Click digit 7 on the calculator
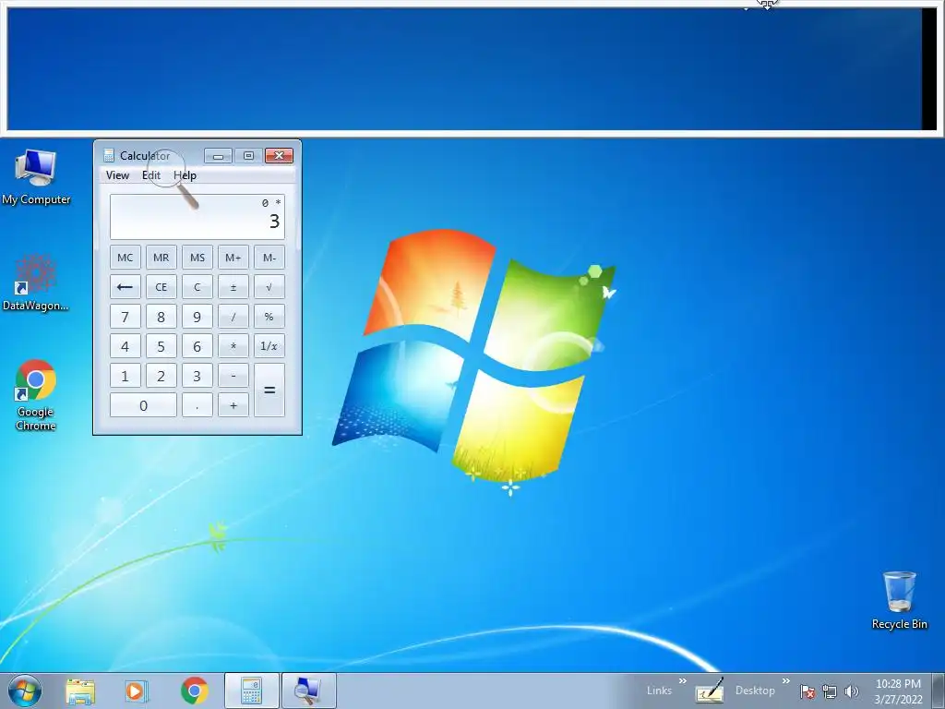Viewport: 945px width, 709px height. [126, 317]
